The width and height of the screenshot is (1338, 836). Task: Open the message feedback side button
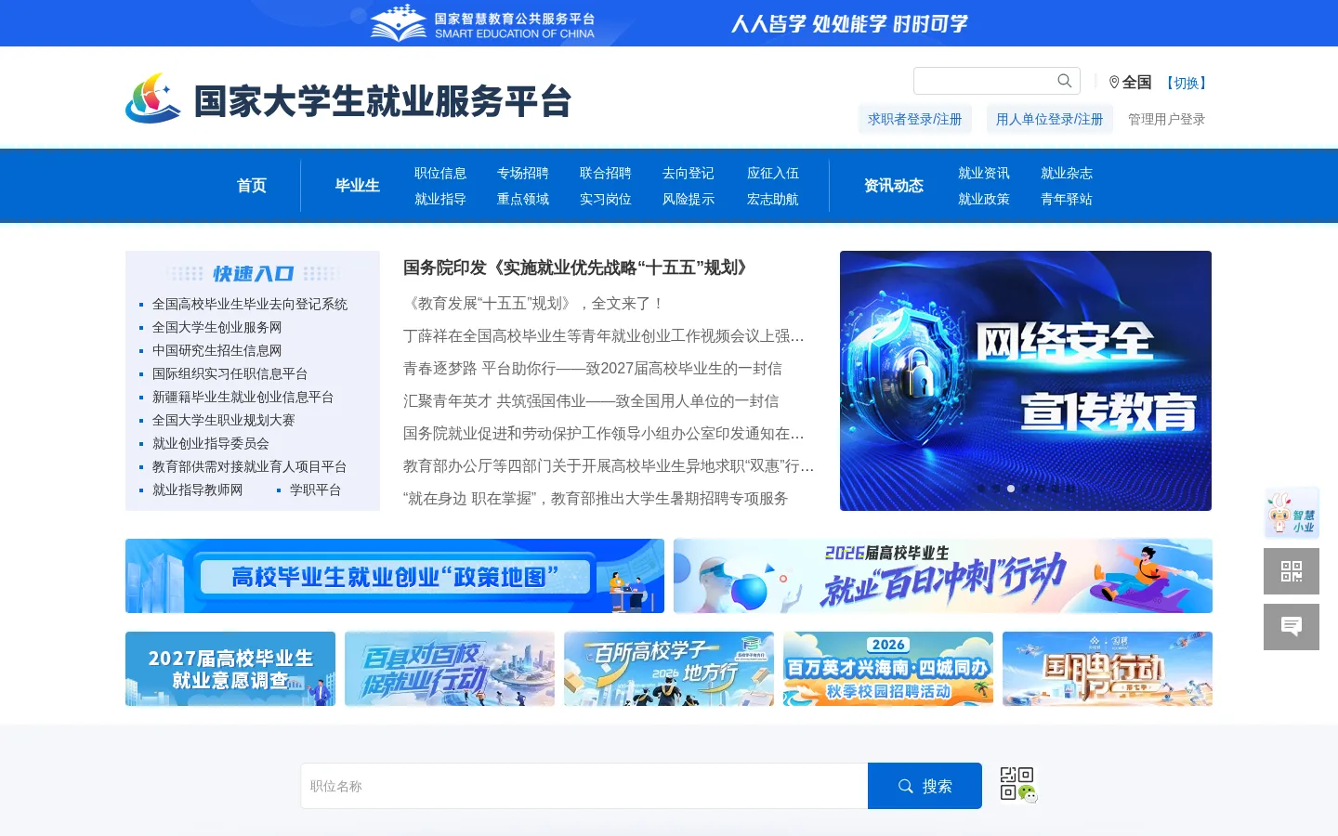click(1292, 627)
